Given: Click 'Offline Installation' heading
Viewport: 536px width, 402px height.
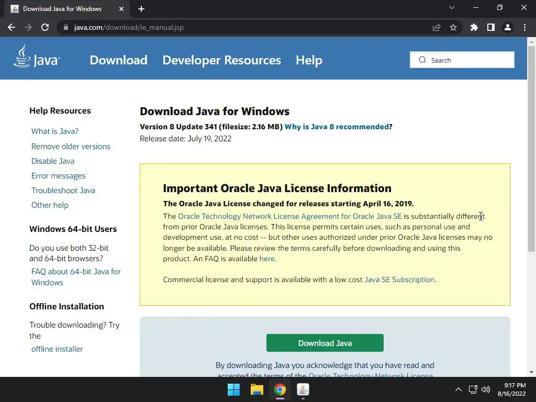Looking at the screenshot, I should pos(66,306).
